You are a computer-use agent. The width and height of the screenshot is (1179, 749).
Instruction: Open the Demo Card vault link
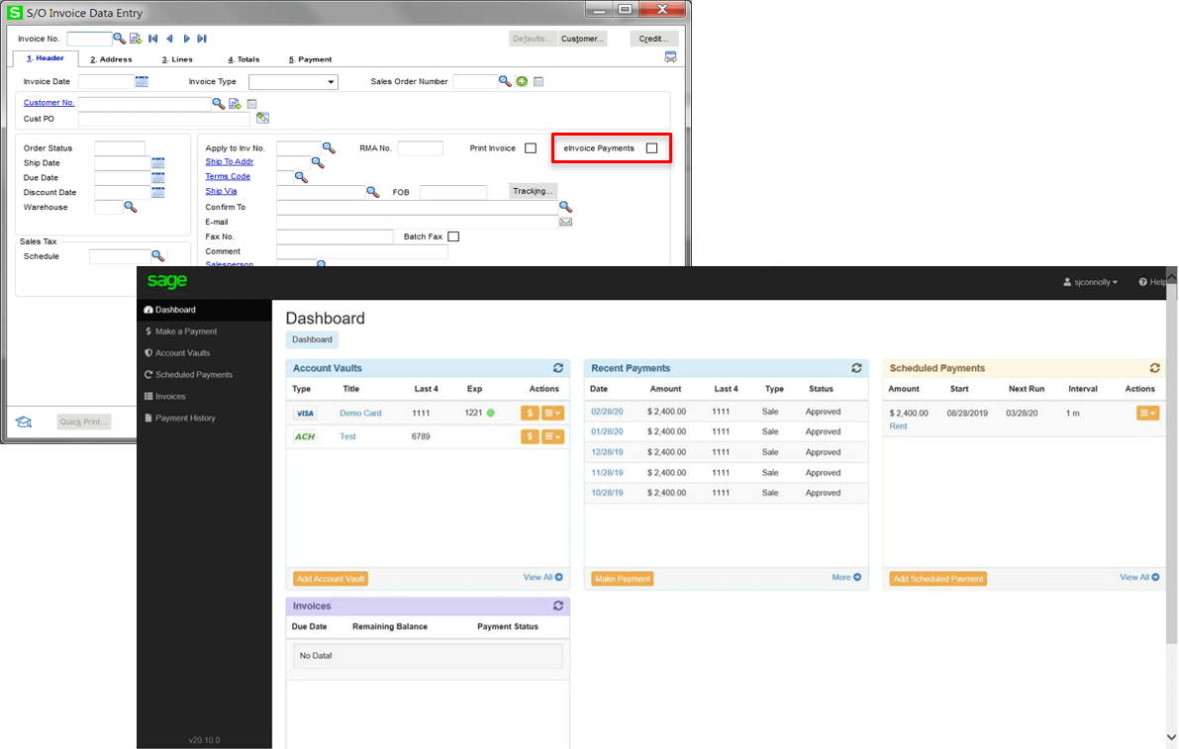(x=361, y=414)
